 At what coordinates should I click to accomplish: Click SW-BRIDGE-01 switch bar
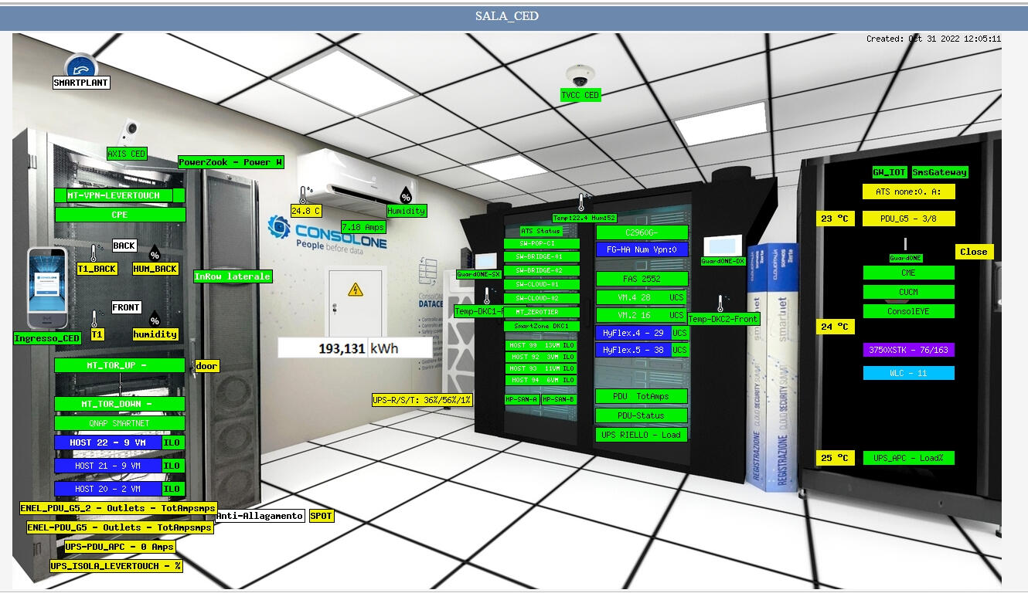click(x=542, y=257)
